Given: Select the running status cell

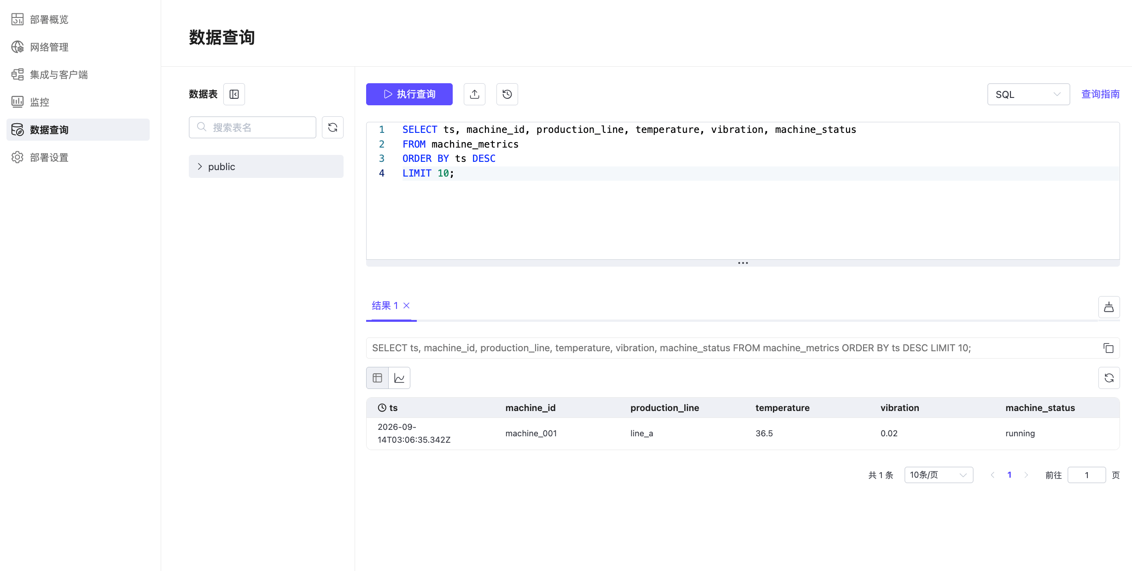Looking at the screenshot, I should click(x=1020, y=434).
